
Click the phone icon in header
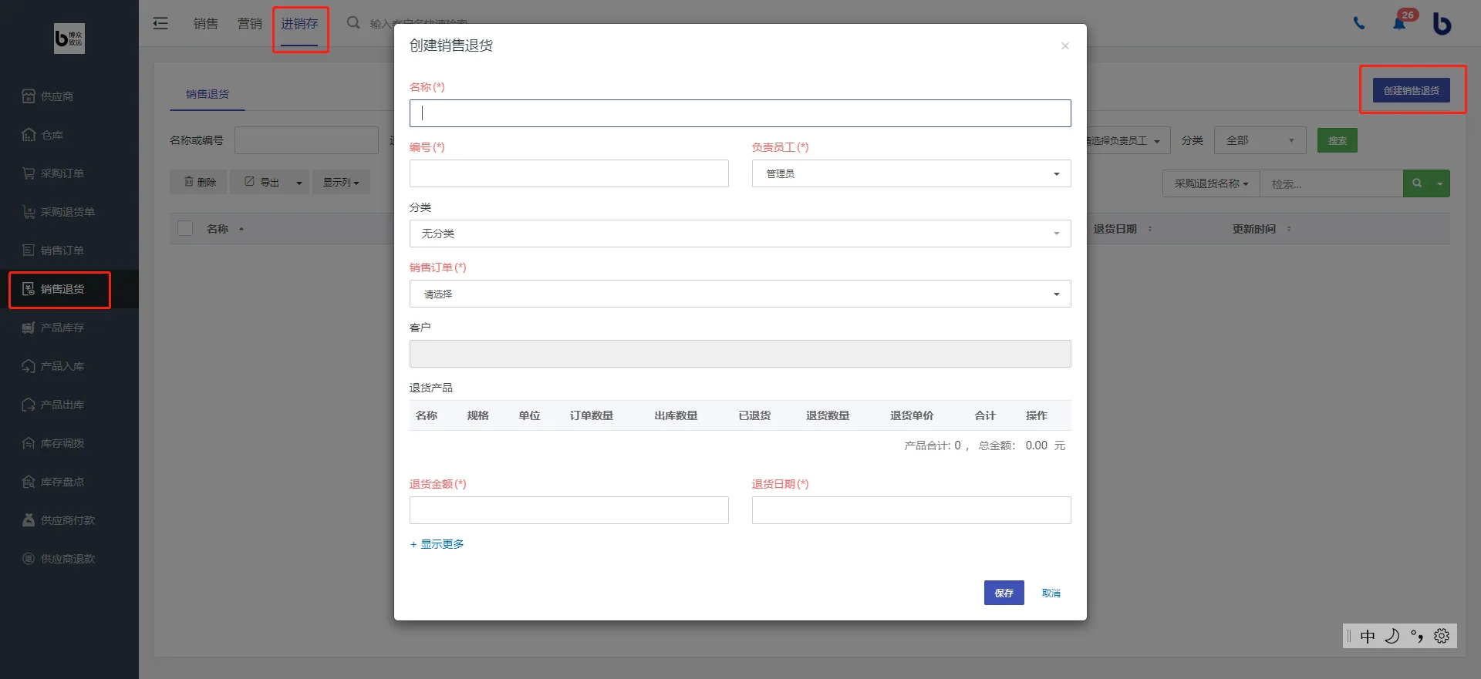(1359, 23)
